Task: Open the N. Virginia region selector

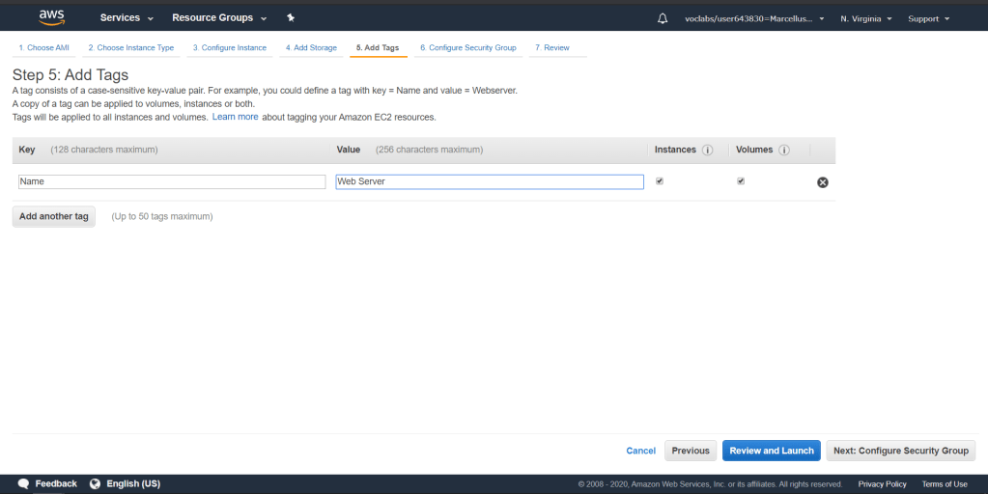Action: 865,18
